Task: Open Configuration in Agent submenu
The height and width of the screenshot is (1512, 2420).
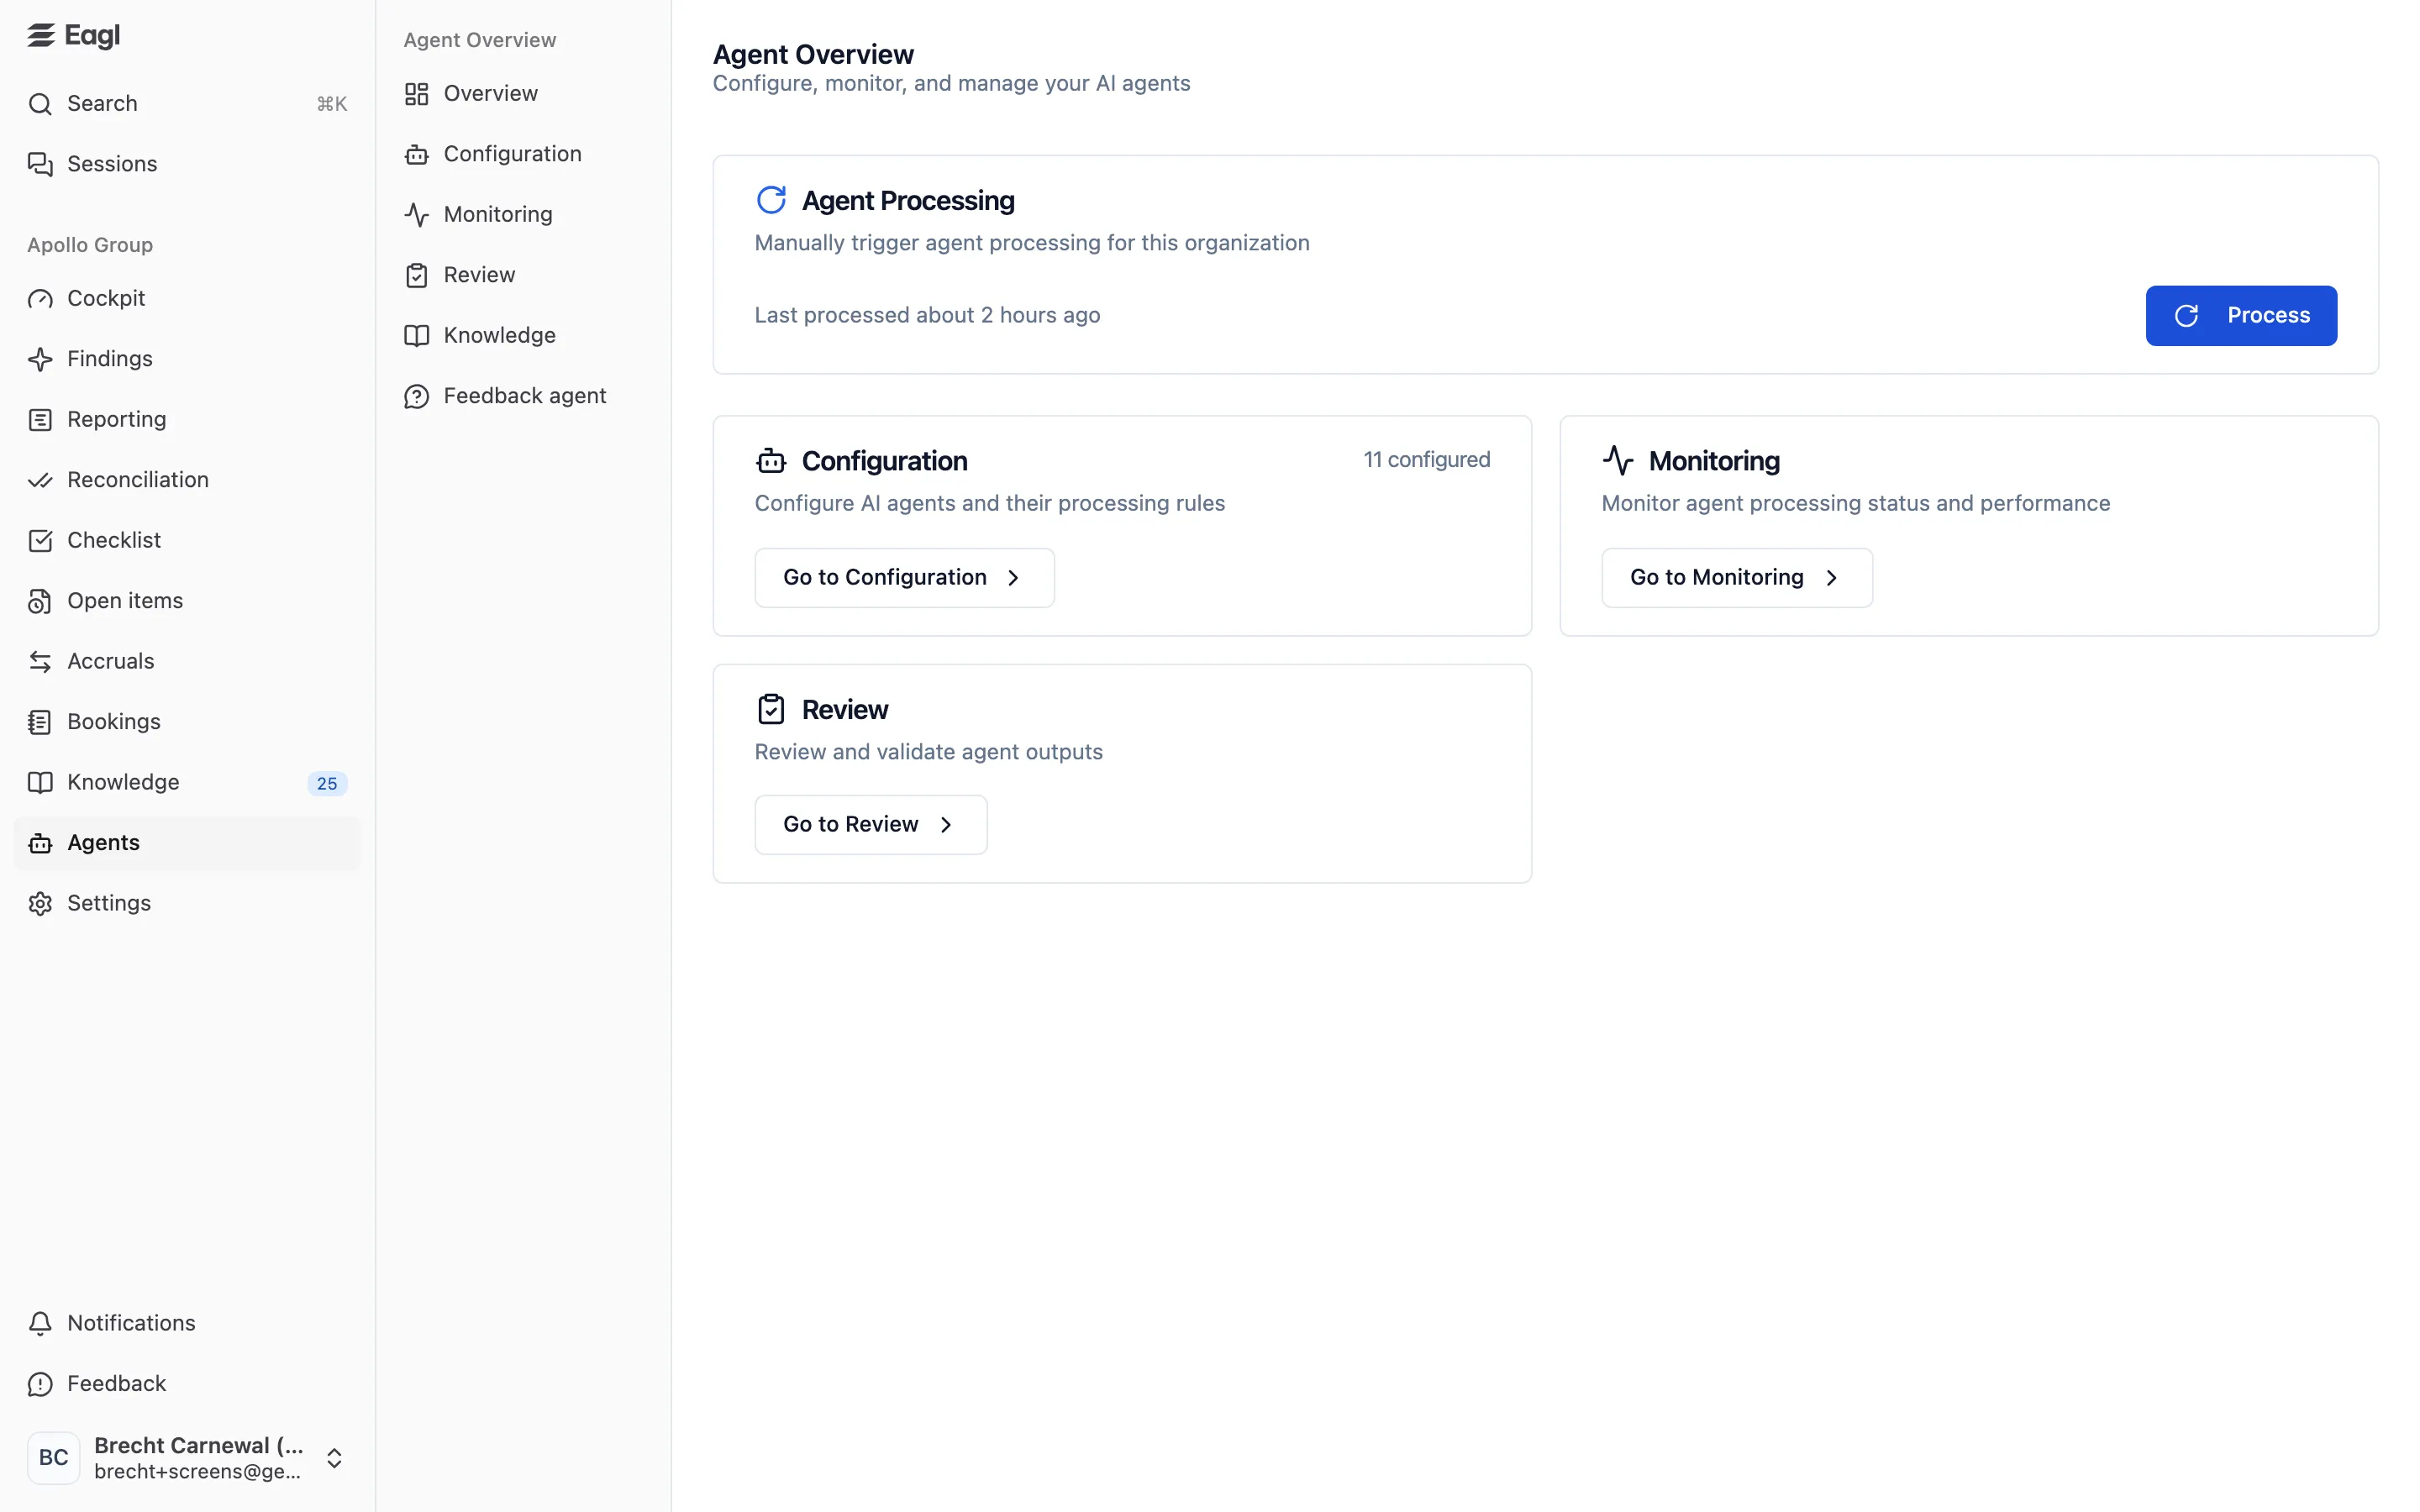Action: (x=523, y=154)
